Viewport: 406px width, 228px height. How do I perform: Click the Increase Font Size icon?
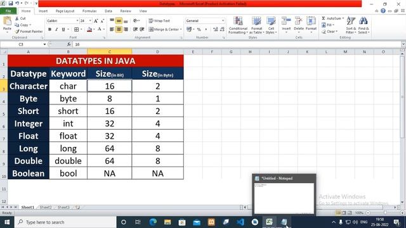(x=96, y=21)
